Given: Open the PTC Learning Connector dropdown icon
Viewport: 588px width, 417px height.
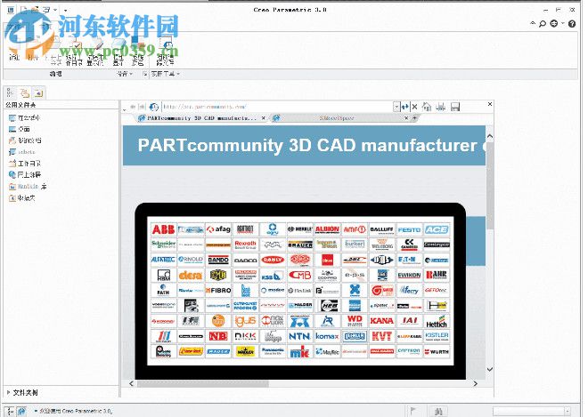Looking at the screenshot, I should [556, 24].
